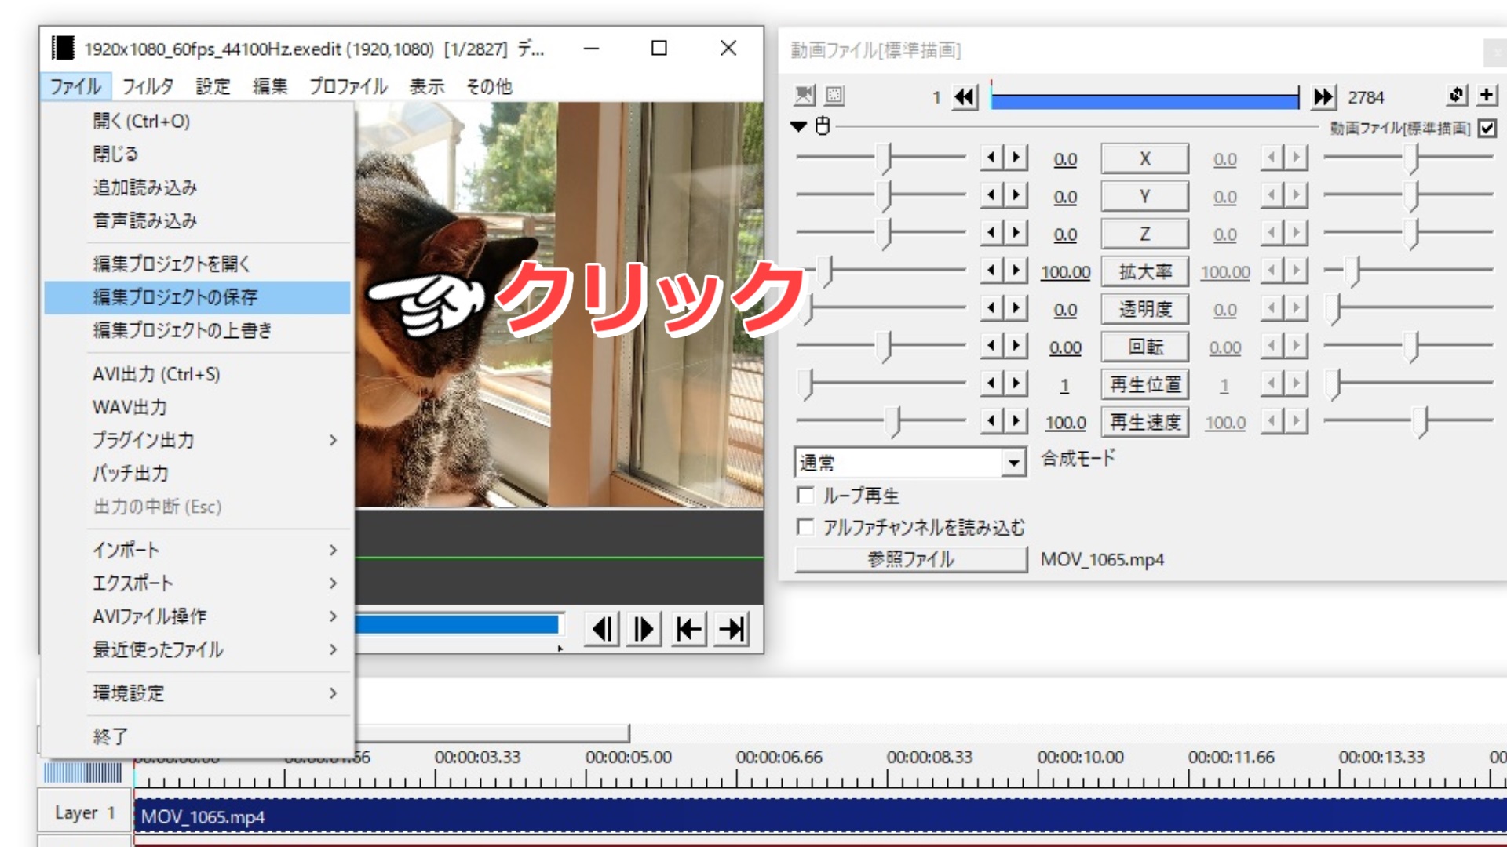This screenshot has width=1507, height=847.
Task: Open the 編集 menu
Action: tap(270, 86)
